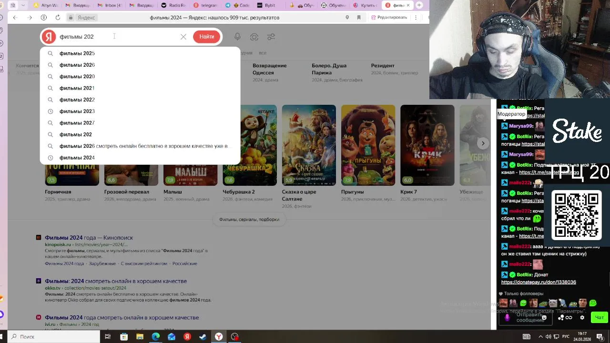The width and height of the screenshot is (610, 343).
Task: Open the donatepay.ru link in chat
Action: (x=539, y=282)
